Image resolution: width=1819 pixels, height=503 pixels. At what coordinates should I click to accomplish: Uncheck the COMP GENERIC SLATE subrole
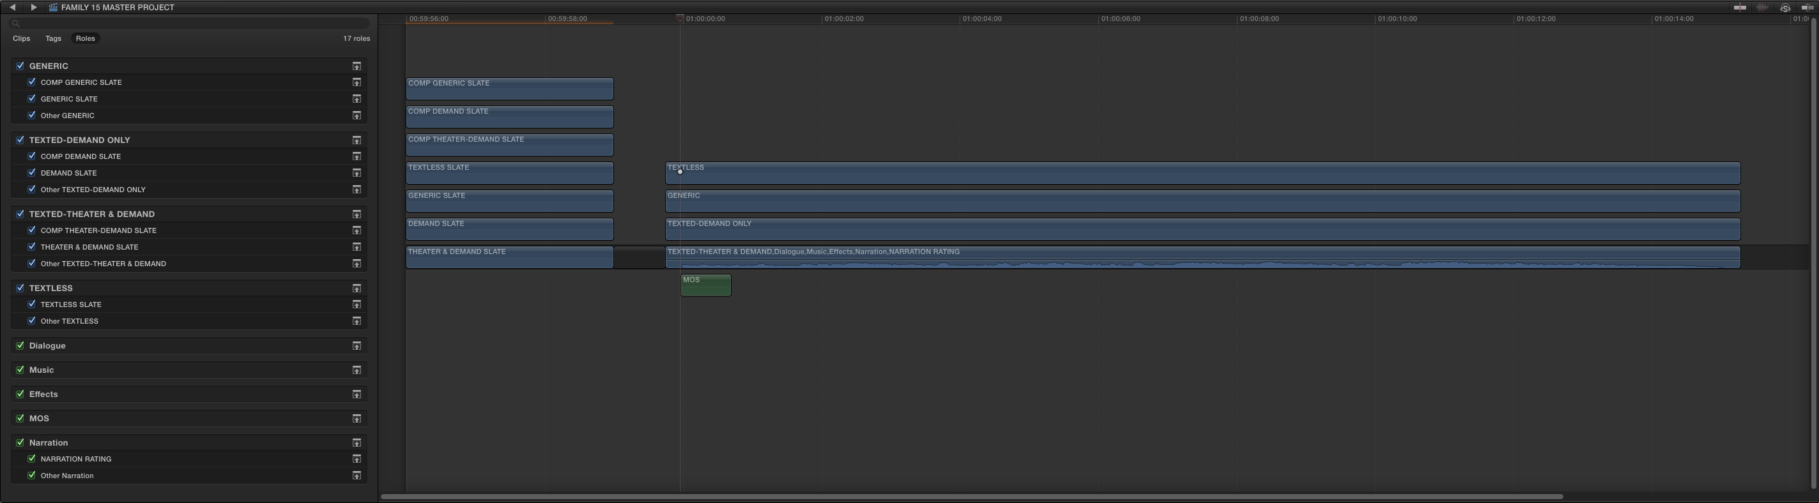pos(32,82)
